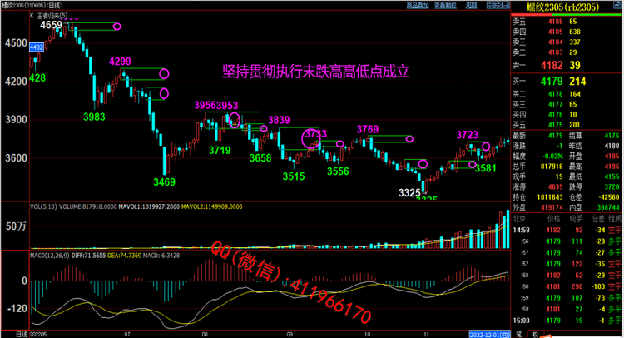Click the 跌停 3720 limit-down value
This screenshot has width=624, height=338.
click(612, 187)
